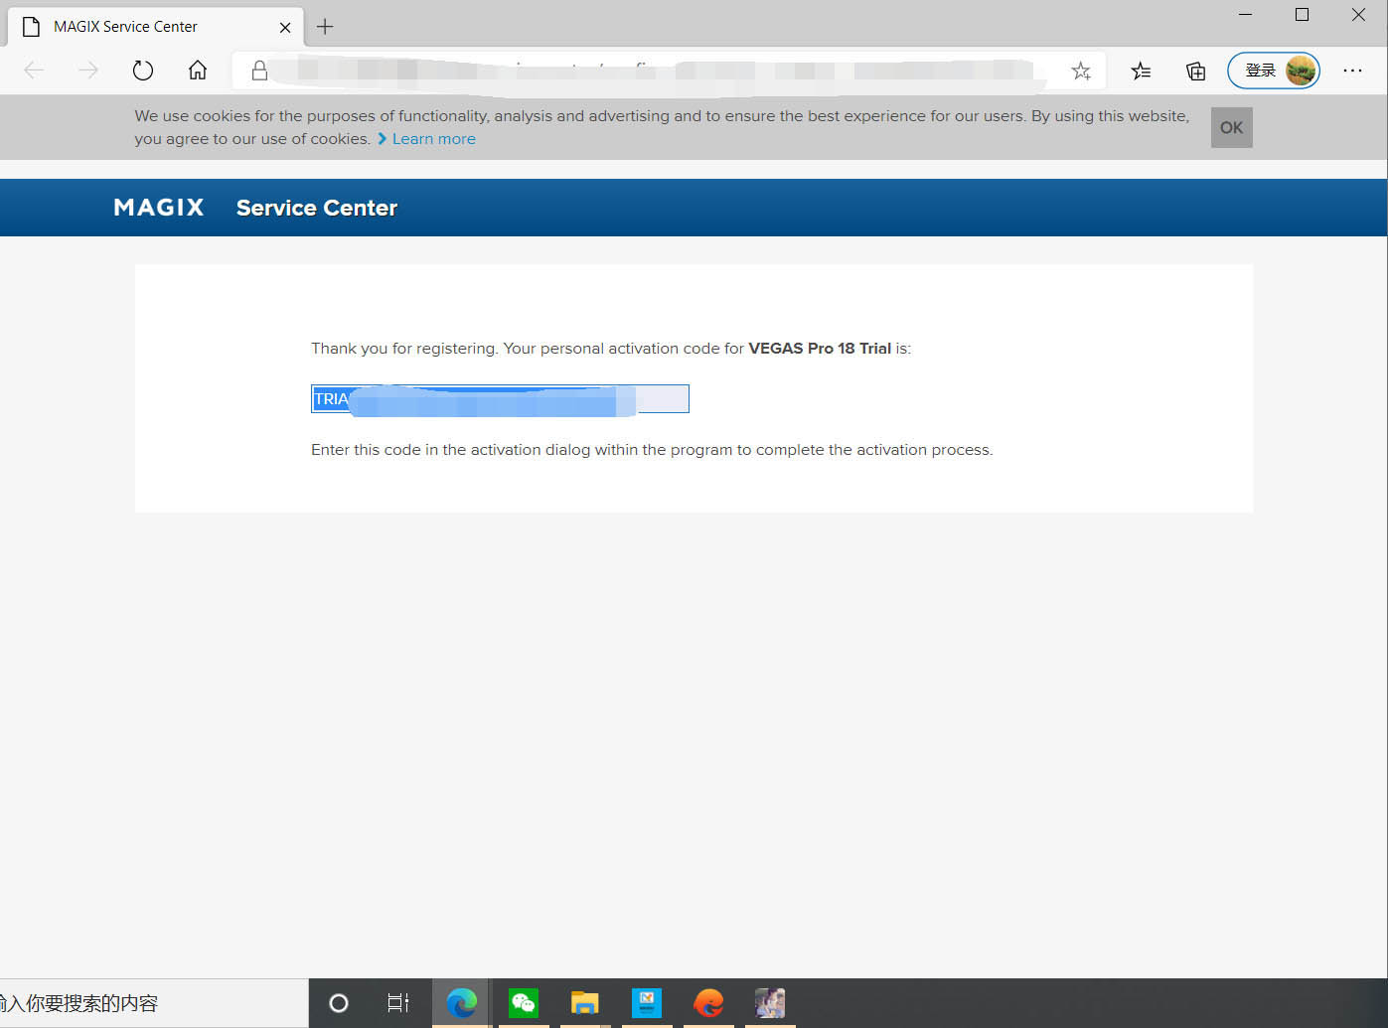Close the MAGIX Service Center tab
The height and width of the screenshot is (1028, 1388).
pyautogui.click(x=285, y=27)
